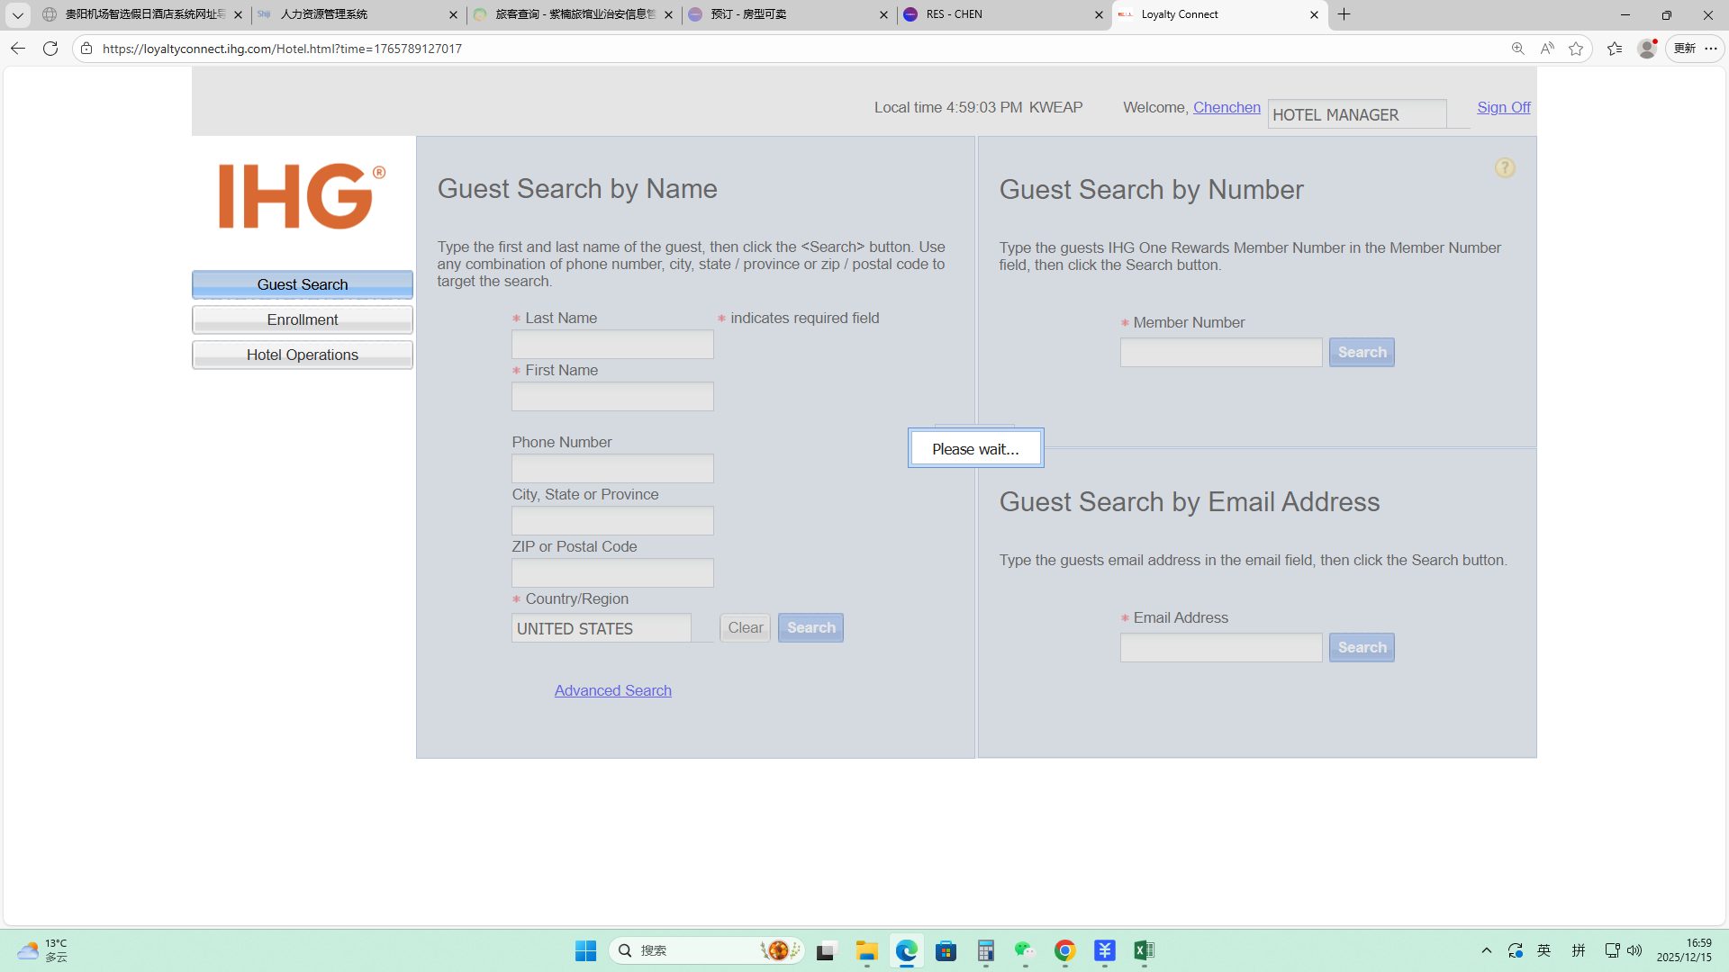Open Excel from the taskbar
Screen dimensions: 1729x972
pos(1144,950)
